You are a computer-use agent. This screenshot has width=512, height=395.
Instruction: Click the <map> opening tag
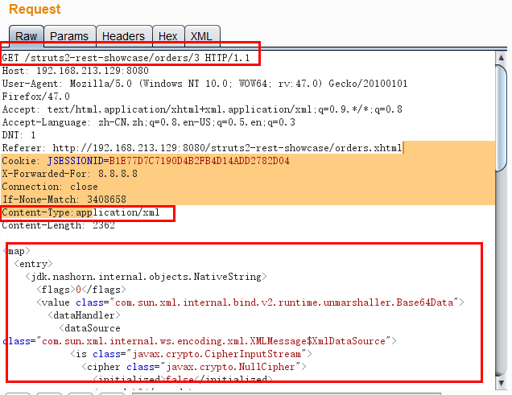click(16, 251)
